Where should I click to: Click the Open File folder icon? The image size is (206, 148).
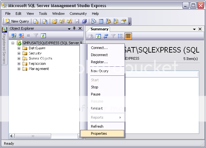[x=55, y=21]
